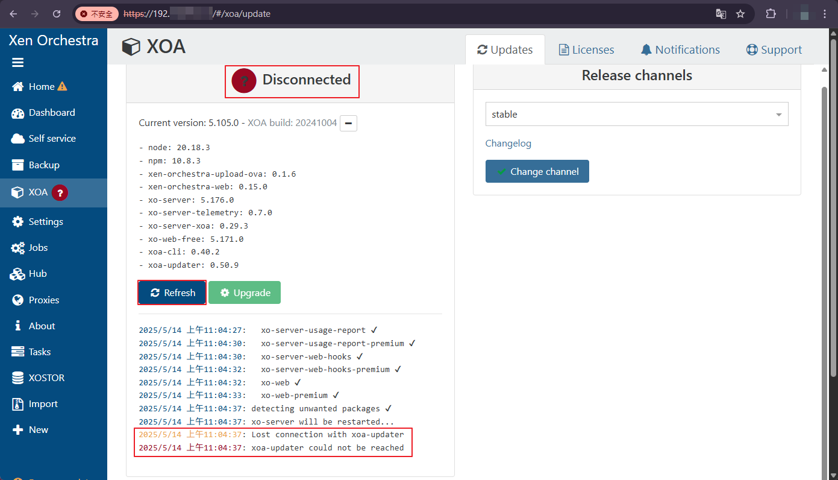Reload the page with browser refresh
Image resolution: width=838 pixels, height=480 pixels.
coord(57,14)
